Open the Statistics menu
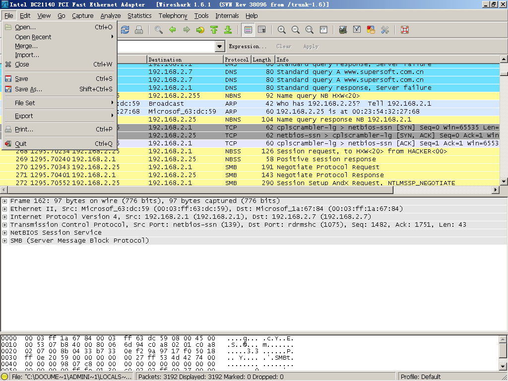The height and width of the screenshot is (381, 508). pyautogui.click(x=139, y=15)
